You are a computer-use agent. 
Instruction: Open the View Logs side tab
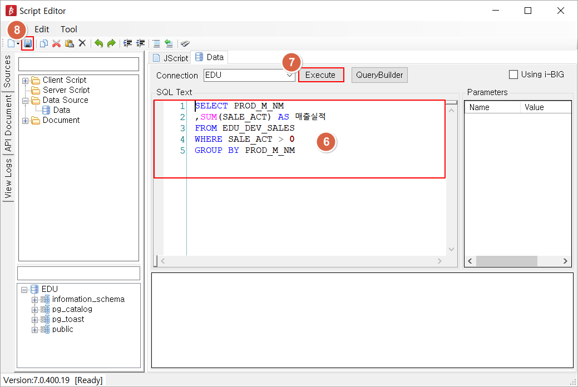click(8, 178)
